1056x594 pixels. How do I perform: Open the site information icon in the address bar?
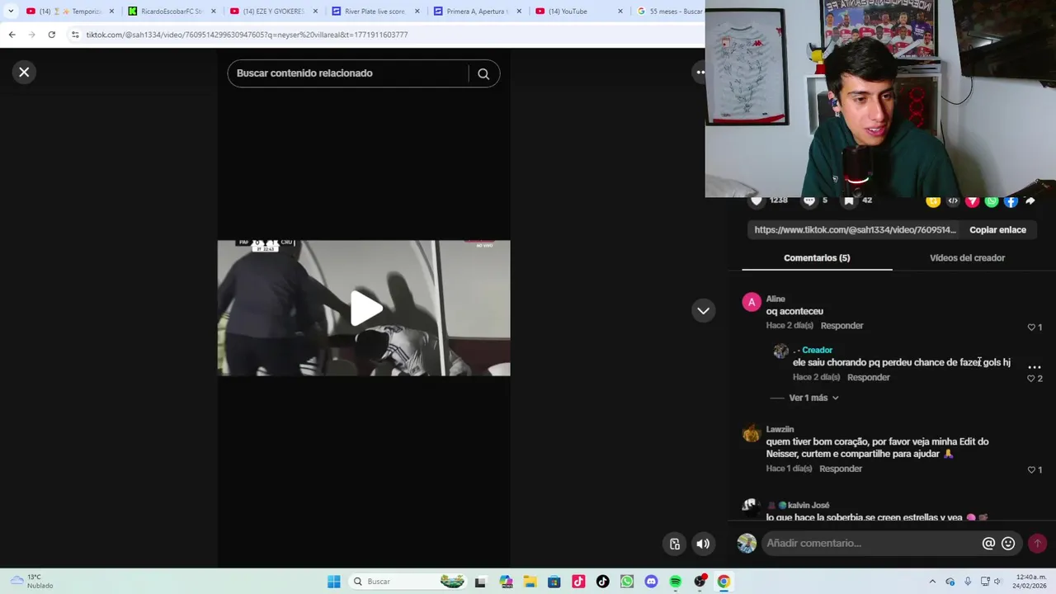tap(75, 35)
